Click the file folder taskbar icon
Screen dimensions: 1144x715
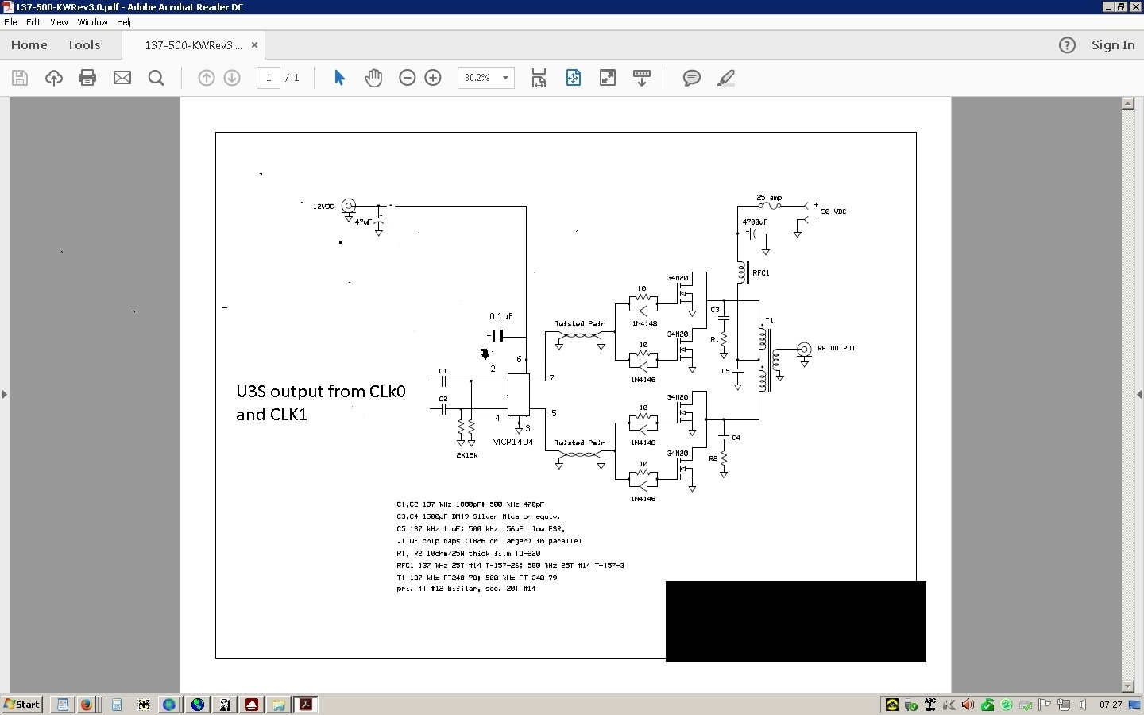(x=279, y=705)
